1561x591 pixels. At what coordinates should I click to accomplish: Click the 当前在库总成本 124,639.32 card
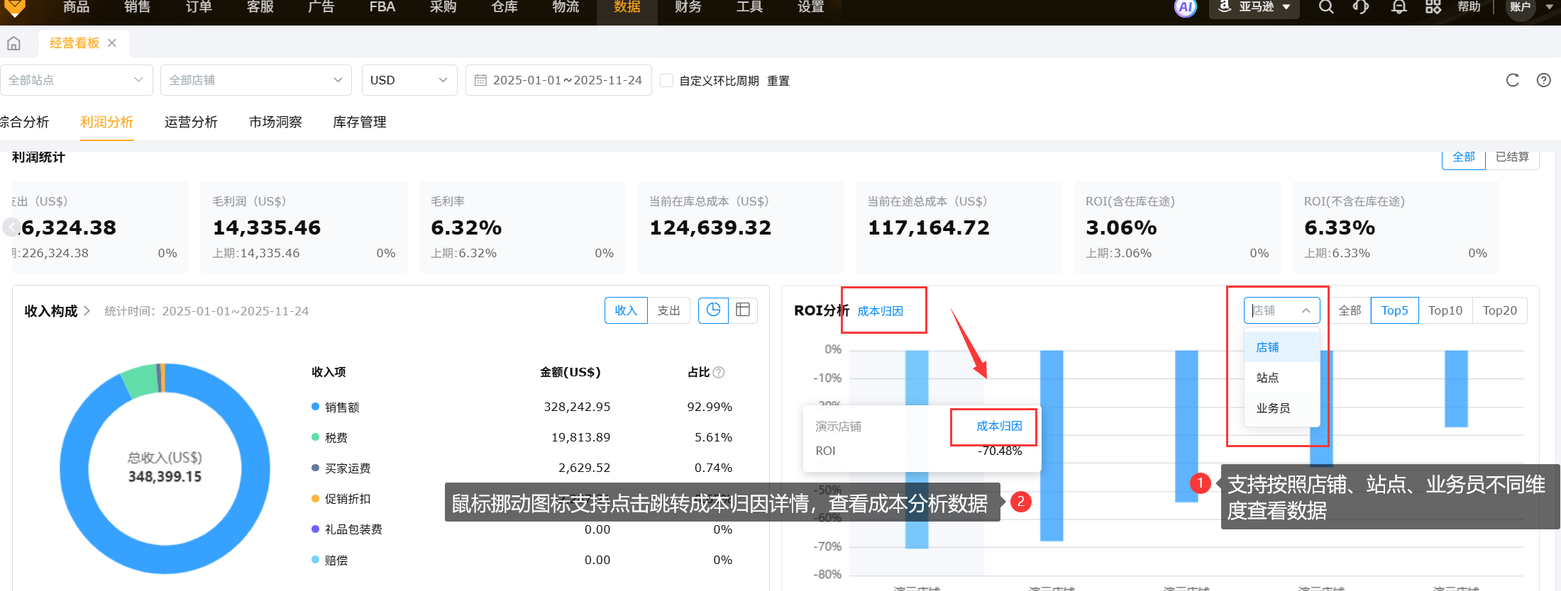tap(741, 227)
